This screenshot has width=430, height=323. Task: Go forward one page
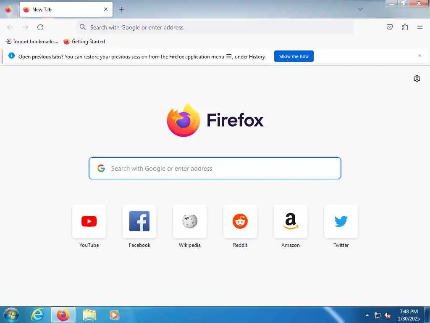tap(25, 27)
